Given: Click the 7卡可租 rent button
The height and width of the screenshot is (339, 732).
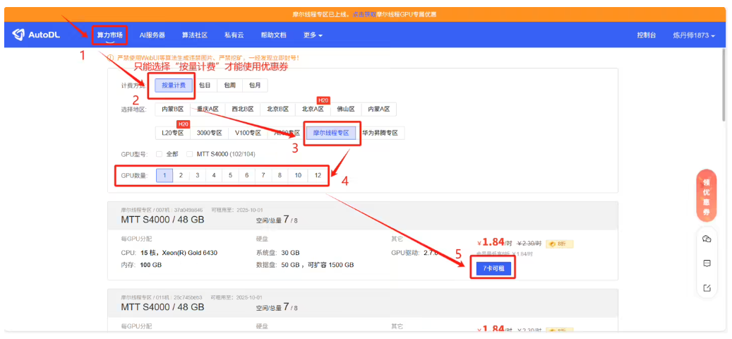Looking at the screenshot, I should coord(494,268).
